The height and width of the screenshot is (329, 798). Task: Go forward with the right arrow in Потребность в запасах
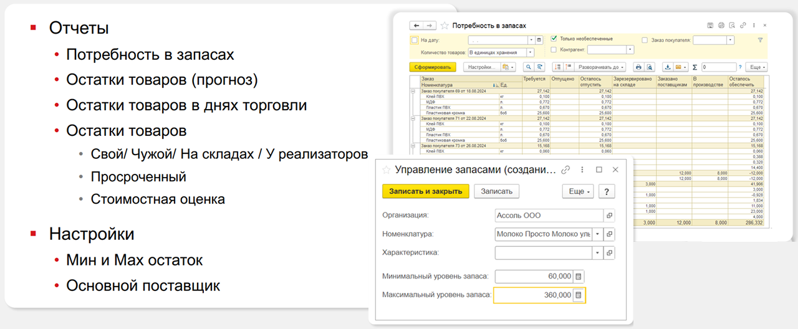click(431, 26)
